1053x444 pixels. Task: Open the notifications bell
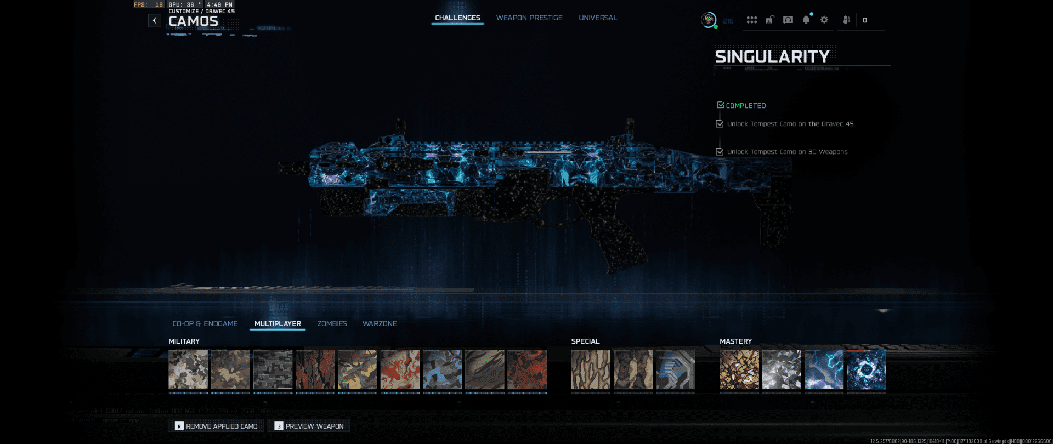[806, 20]
